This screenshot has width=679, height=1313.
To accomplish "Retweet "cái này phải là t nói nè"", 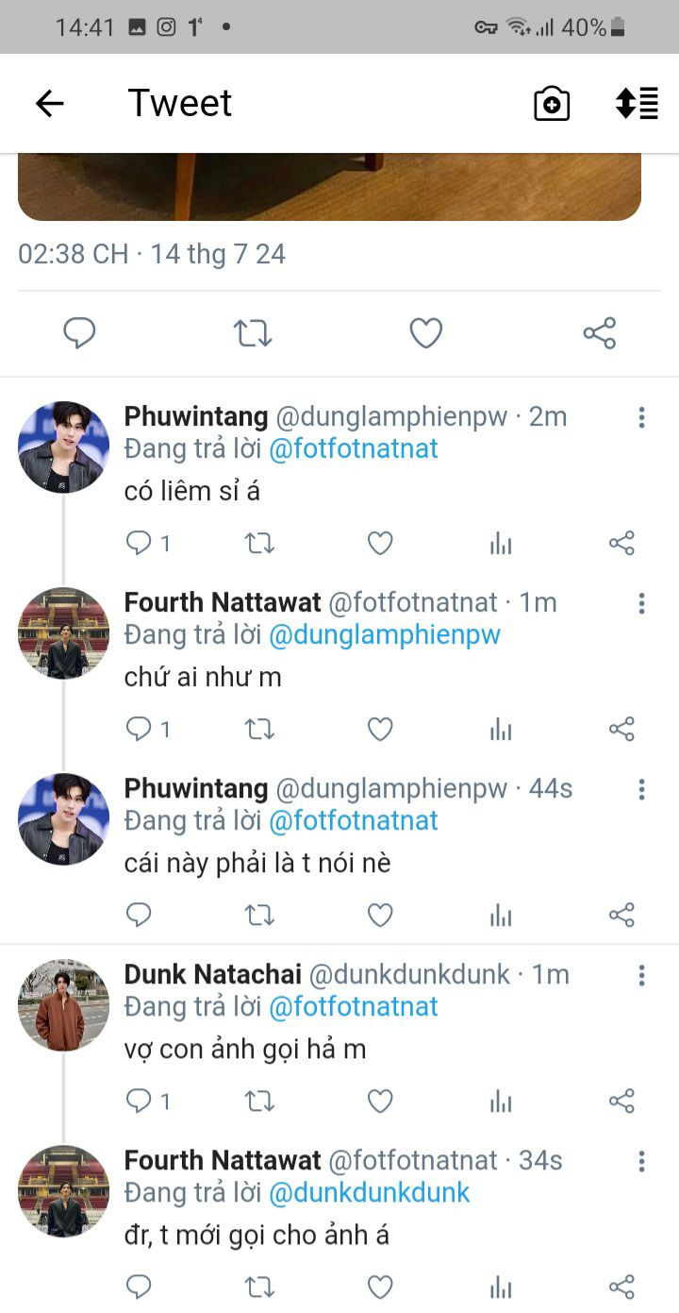I will (x=259, y=915).
